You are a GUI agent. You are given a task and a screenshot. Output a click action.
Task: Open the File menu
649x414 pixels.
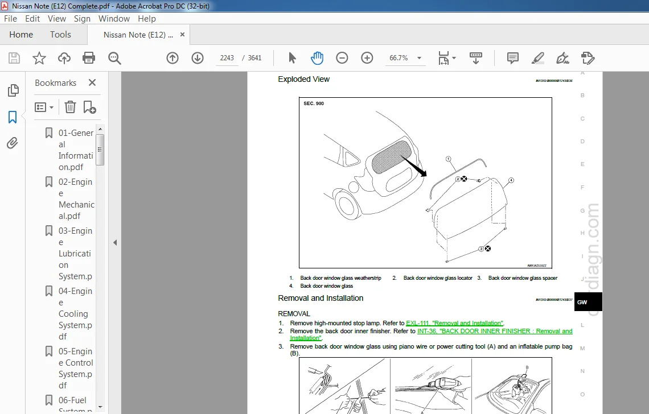click(x=10, y=19)
